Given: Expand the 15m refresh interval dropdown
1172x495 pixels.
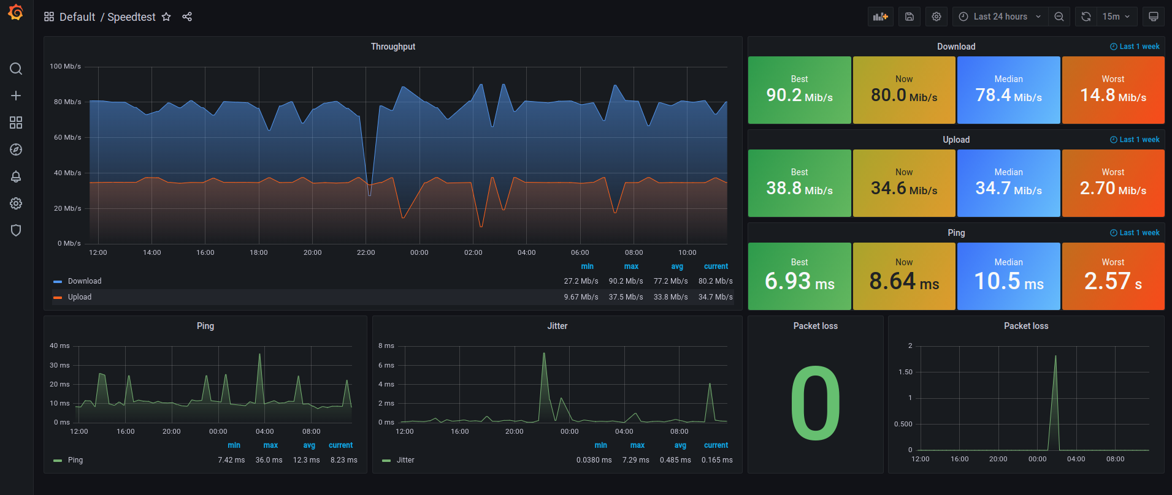Looking at the screenshot, I should [x=1116, y=17].
